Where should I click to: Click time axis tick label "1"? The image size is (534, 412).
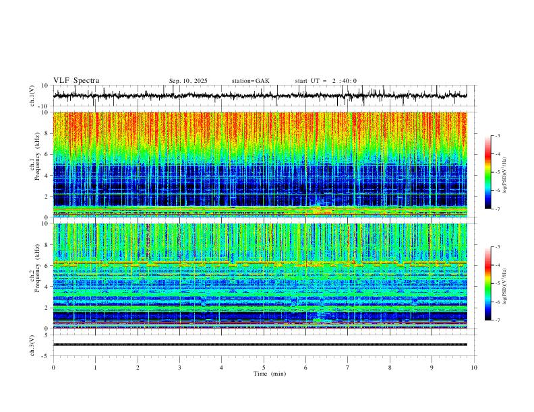[x=95, y=368]
